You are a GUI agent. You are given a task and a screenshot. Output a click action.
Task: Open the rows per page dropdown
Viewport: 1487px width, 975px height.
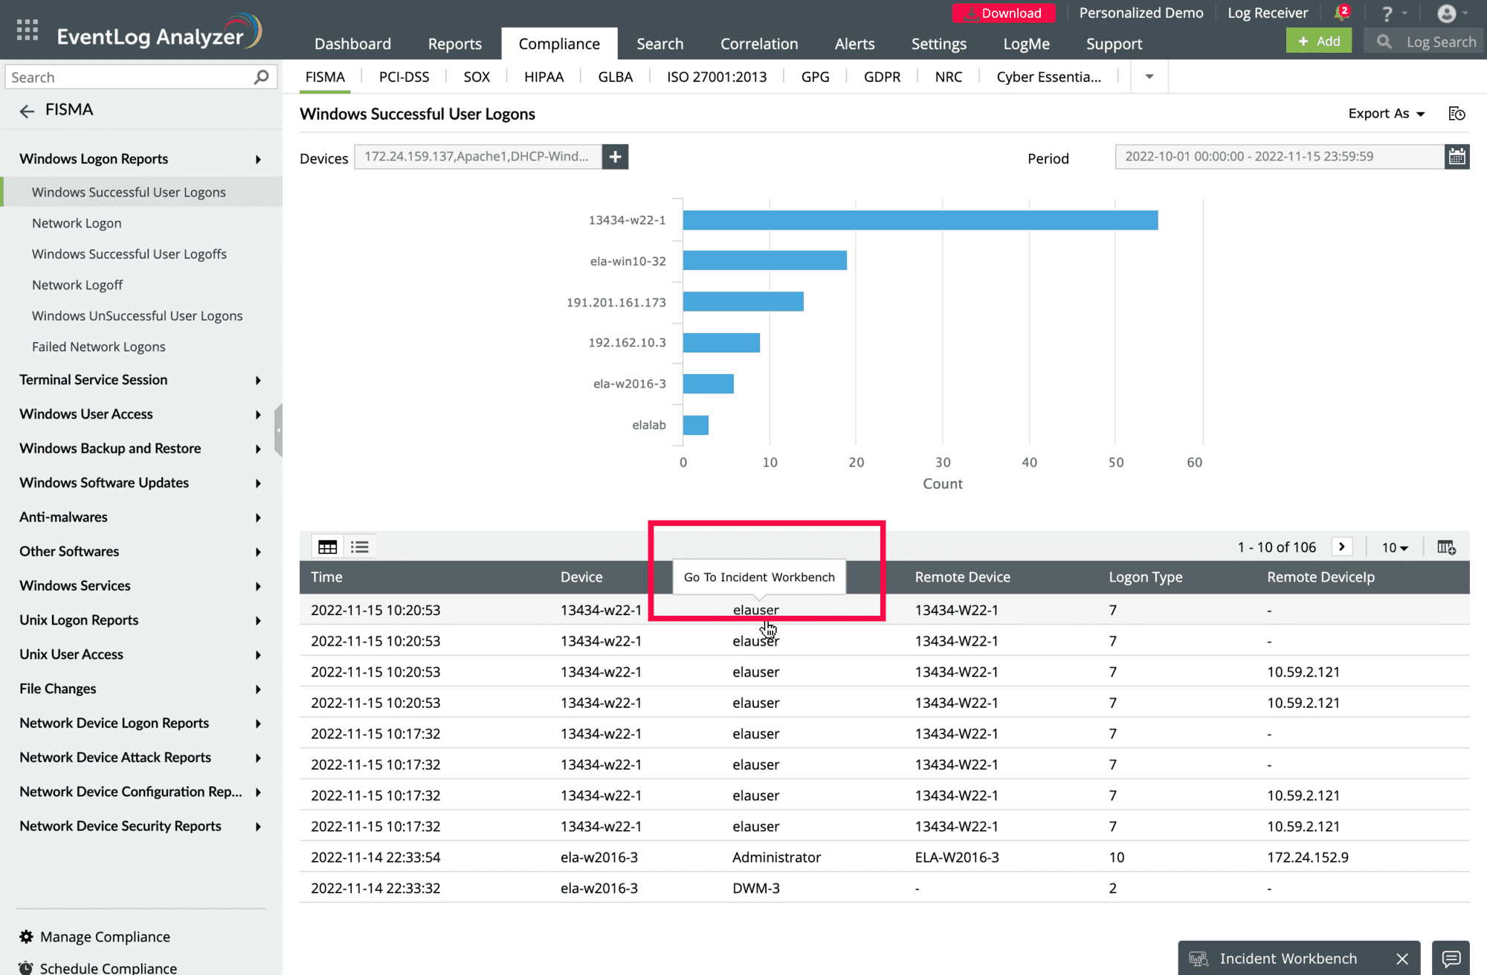(1395, 547)
